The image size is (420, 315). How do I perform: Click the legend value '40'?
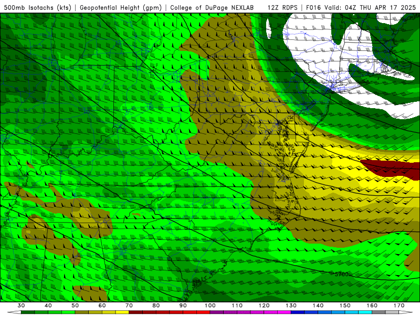48,306
